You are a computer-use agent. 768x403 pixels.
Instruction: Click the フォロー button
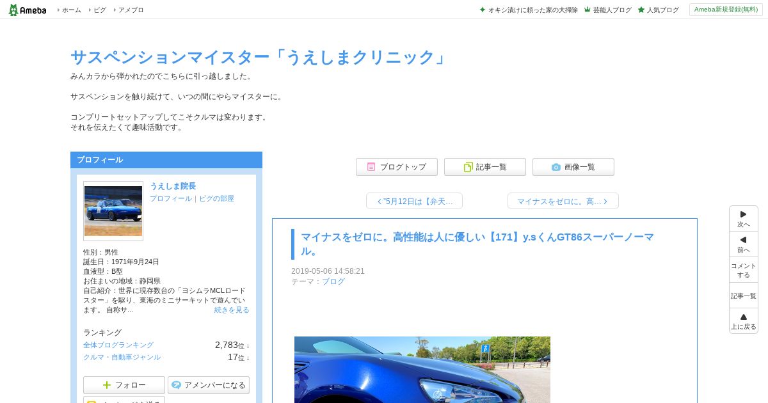[x=124, y=385]
